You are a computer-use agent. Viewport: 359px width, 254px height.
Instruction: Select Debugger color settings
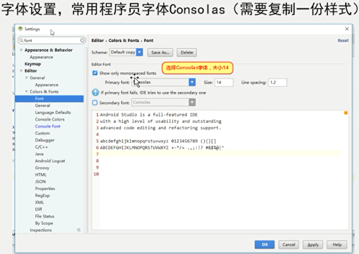coord(45,140)
